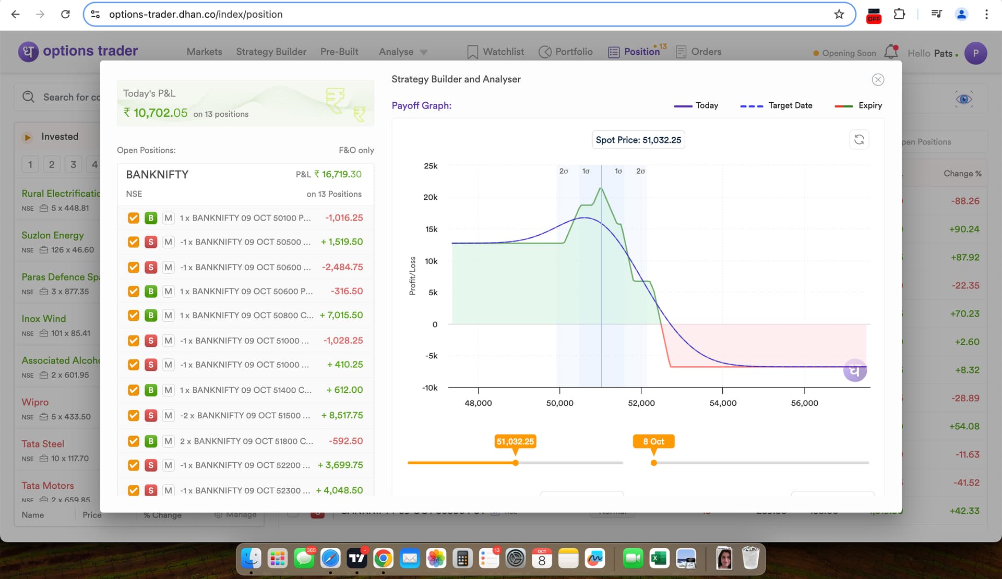This screenshot has height=579, width=1002.
Task: Select watchlist number 1
Action: click(x=30, y=164)
